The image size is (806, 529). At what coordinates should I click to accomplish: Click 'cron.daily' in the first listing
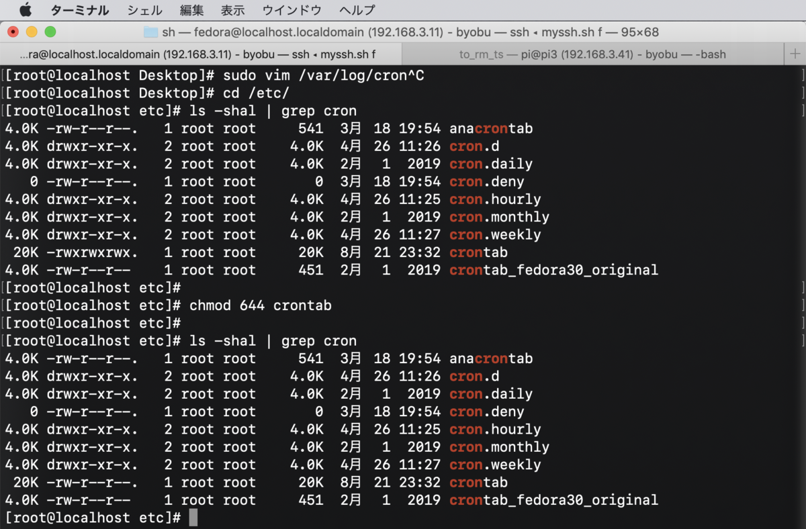[x=491, y=164]
